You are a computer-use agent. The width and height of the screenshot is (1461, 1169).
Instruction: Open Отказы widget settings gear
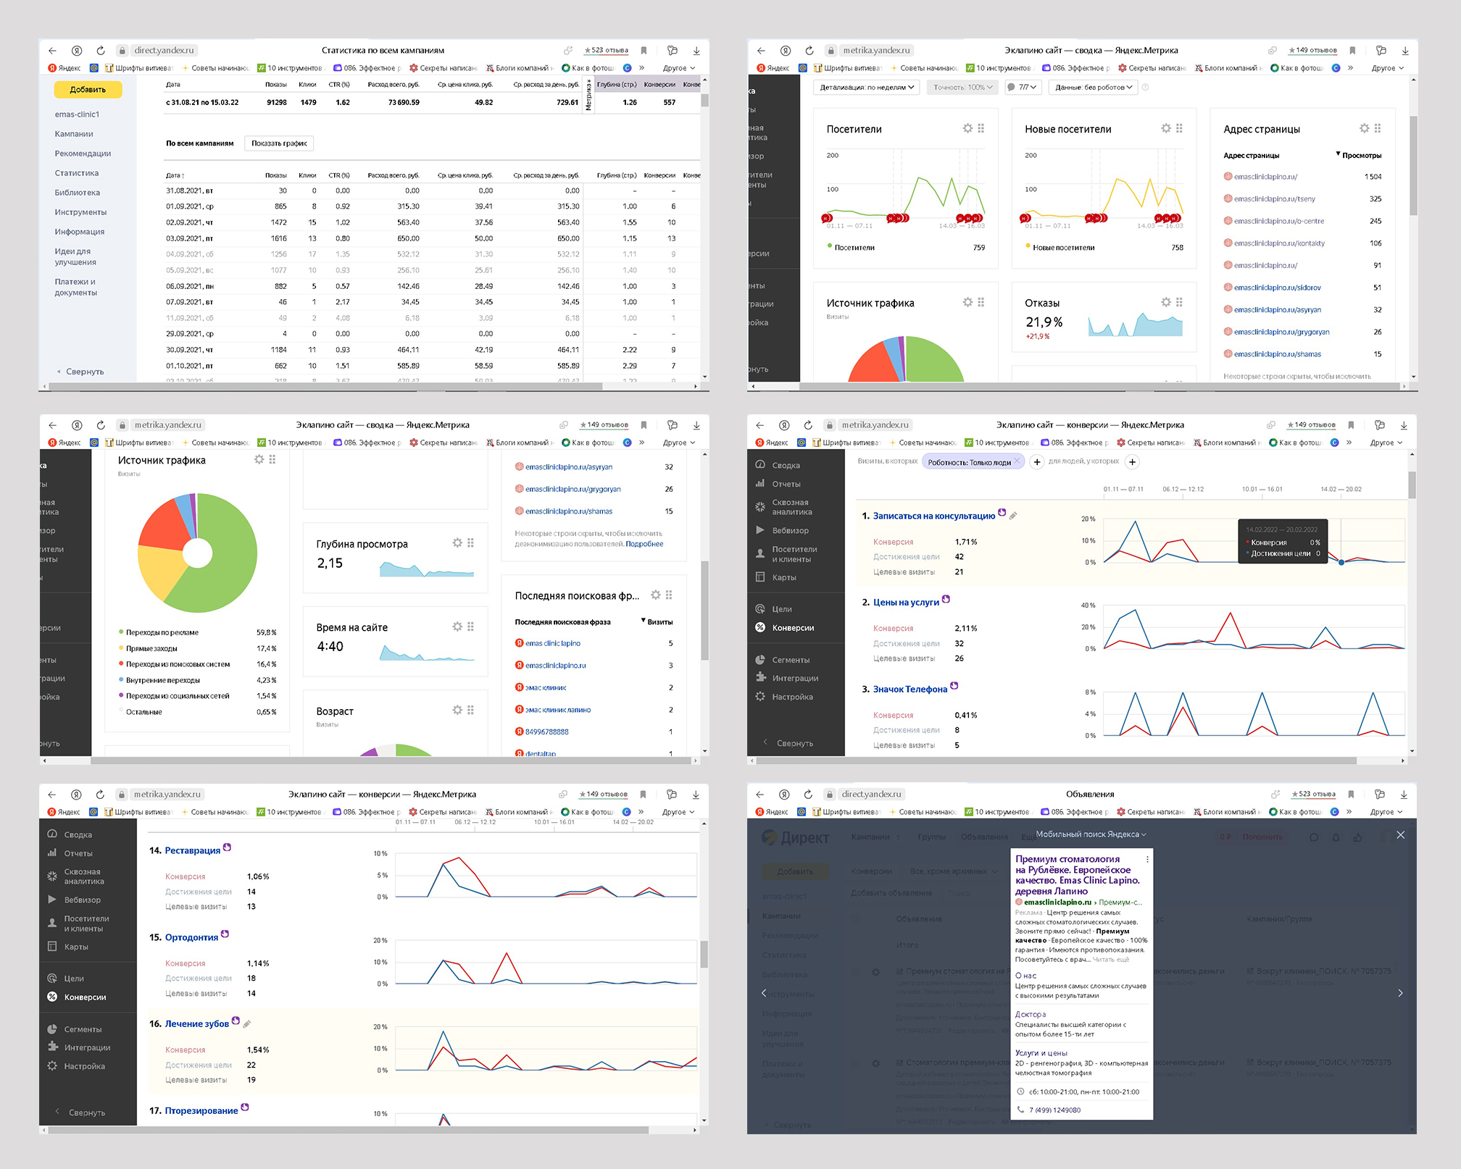click(1166, 302)
